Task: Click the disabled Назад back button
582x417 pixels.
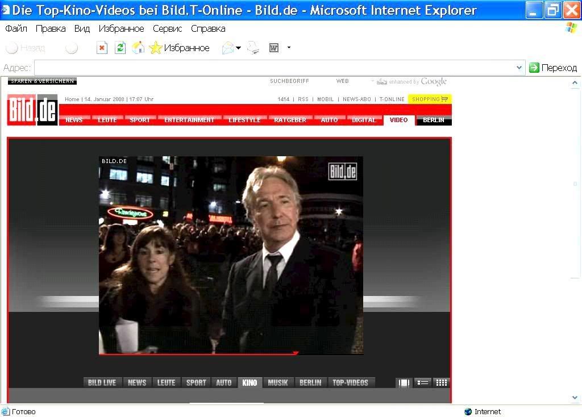Action: [x=25, y=48]
